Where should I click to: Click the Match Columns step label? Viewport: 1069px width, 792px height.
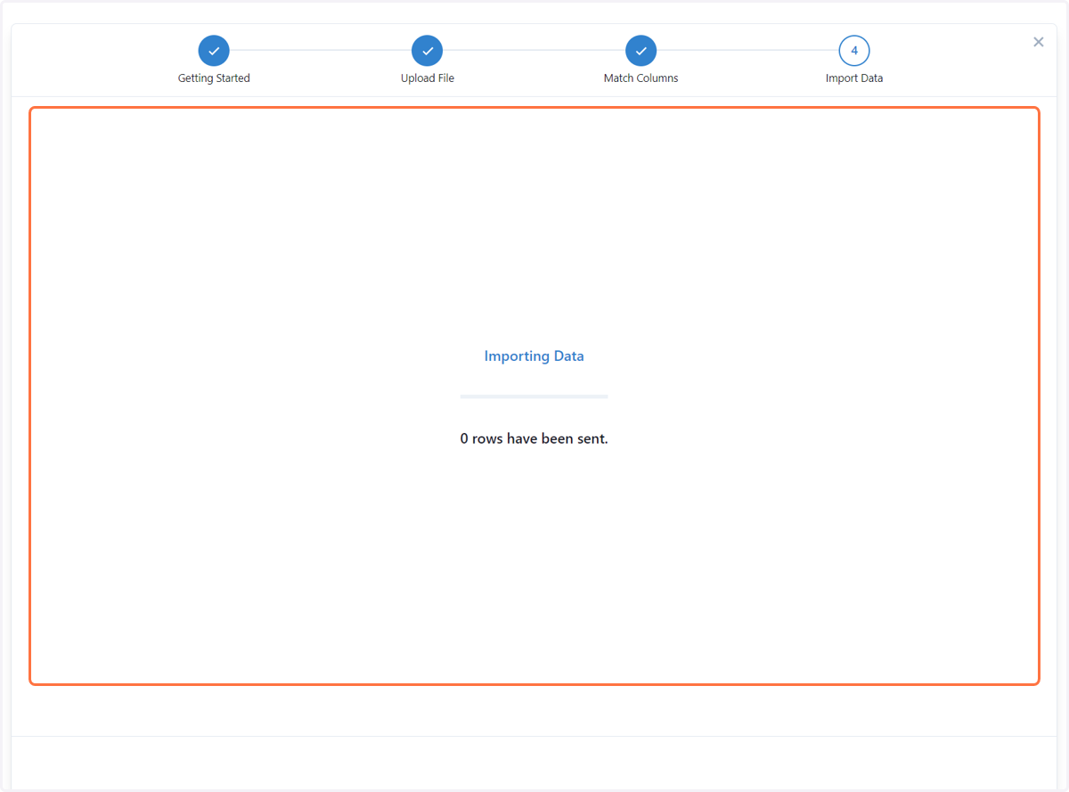(x=641, y=78)
